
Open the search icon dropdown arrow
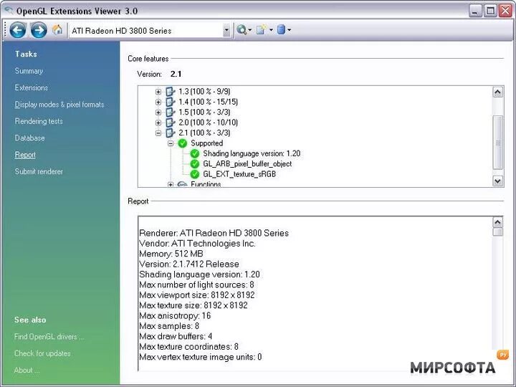click(250, 30)
